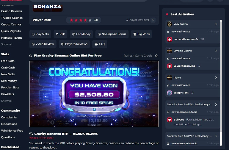The image size is (229, 150).
Task: Follow the 'What is RTP in slots?' link
Action: point(41,138)
